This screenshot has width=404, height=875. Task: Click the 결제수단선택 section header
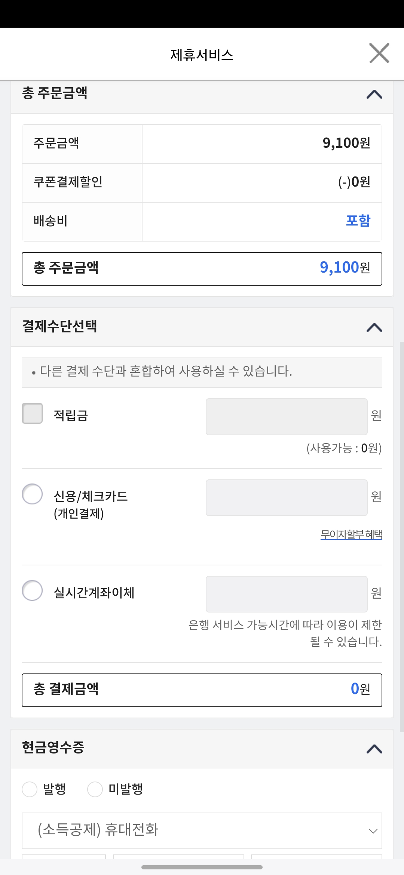[202, 327]
